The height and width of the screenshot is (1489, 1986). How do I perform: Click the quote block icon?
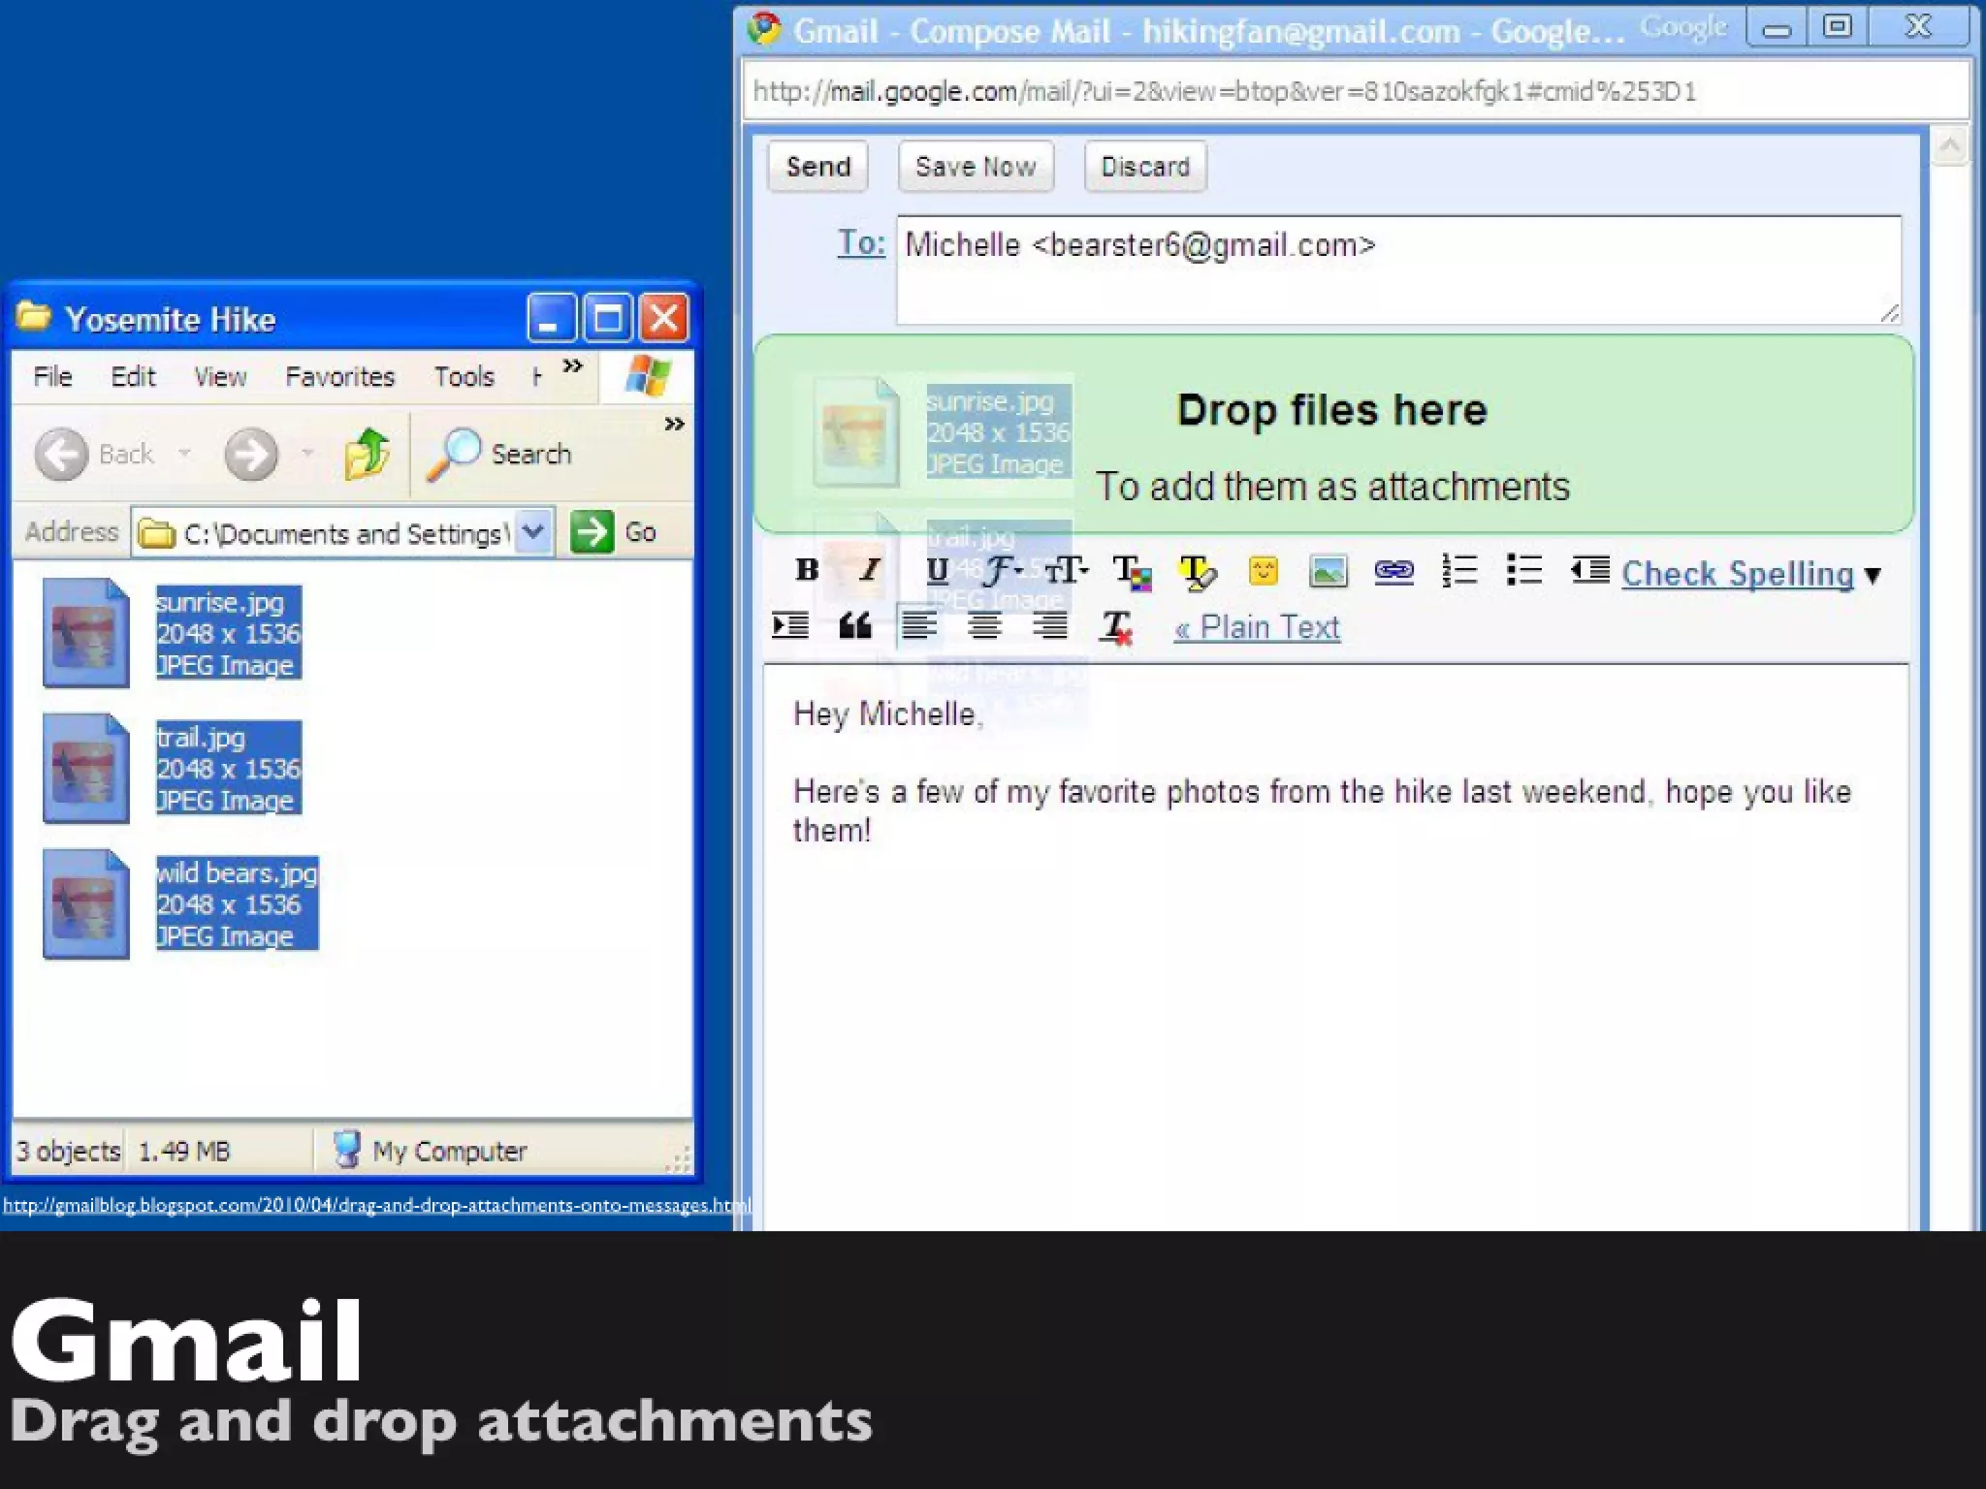point(854,626)
